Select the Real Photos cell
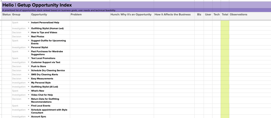The width and height of the screenshot is (271, 118). coord(50,37)
